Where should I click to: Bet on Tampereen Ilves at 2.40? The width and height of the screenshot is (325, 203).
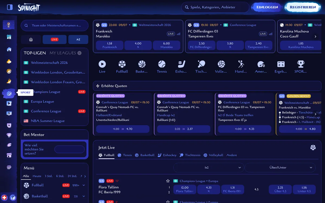259,45
